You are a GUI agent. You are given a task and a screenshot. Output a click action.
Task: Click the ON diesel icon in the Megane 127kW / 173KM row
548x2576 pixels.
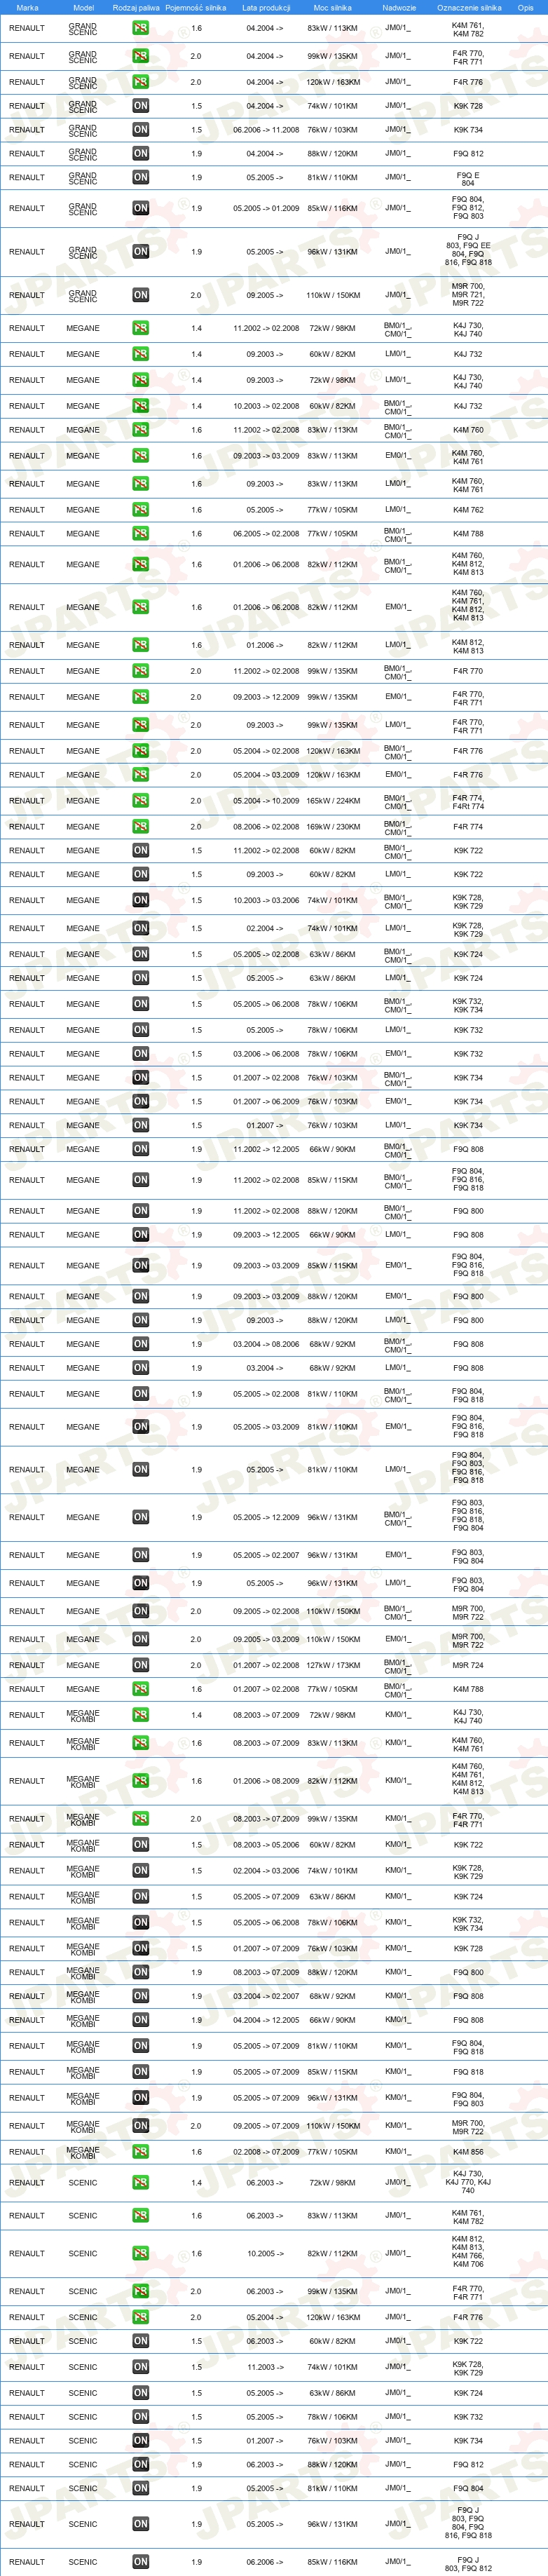point(141,1665)
